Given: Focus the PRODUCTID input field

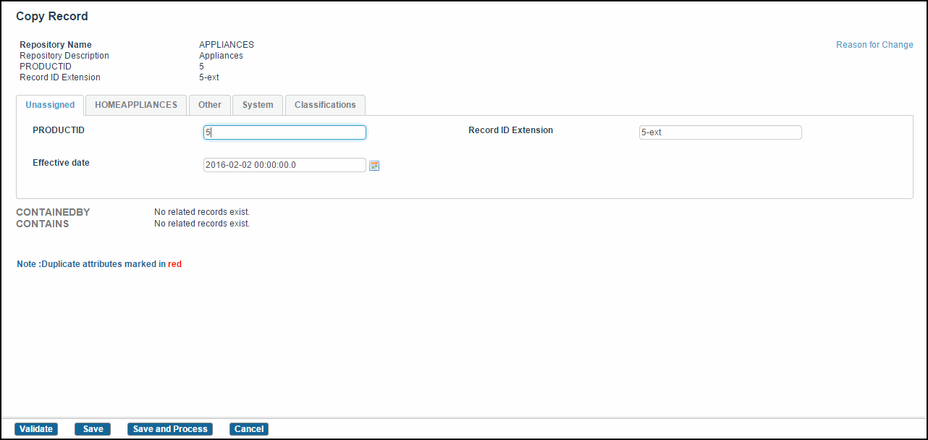Looking at the screenshot, I should 284,132.
